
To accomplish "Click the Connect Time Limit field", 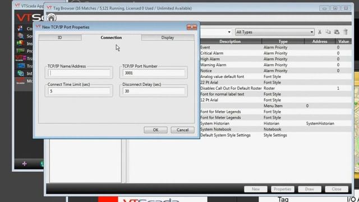I will click(x=79, y=91).
